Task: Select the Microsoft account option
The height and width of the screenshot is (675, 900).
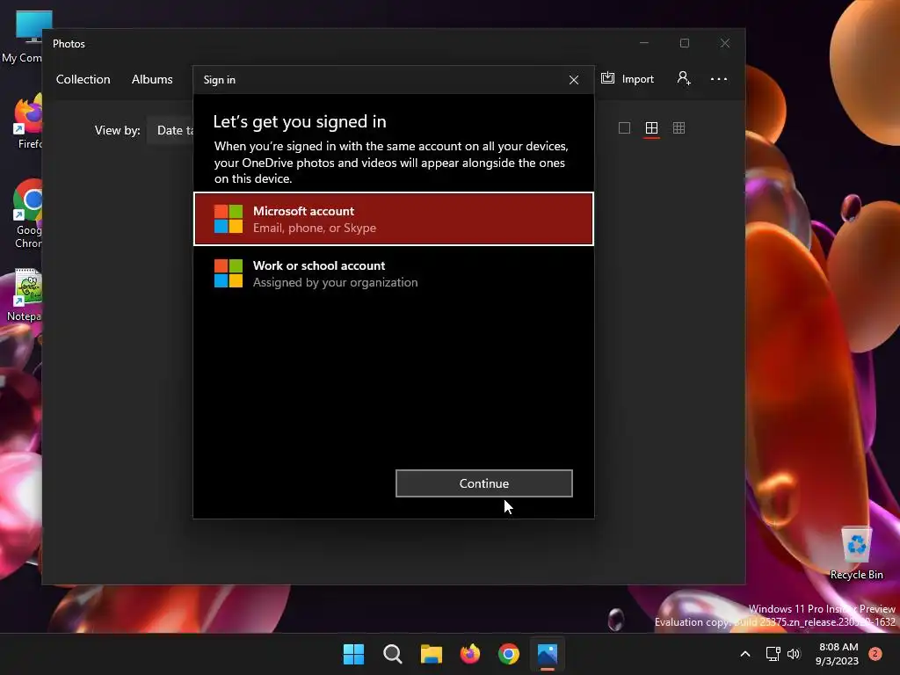Action: 394,219
